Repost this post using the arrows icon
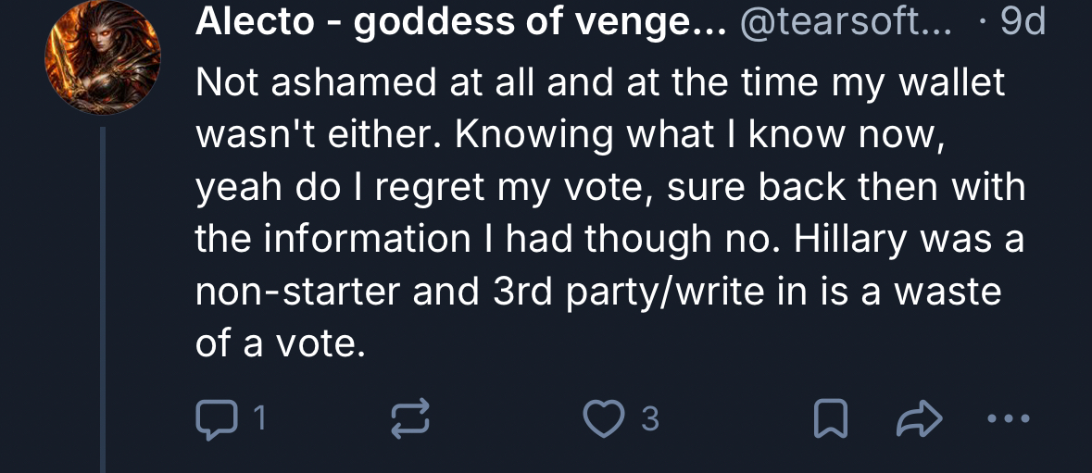1092x473 pixels. [x=411, y=419]
